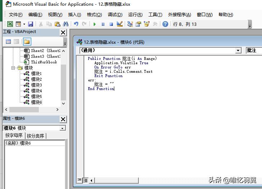This screenshot has width=262, height=189.
Task: Select 模块2 in the project tree
Action: pos(33,79)
